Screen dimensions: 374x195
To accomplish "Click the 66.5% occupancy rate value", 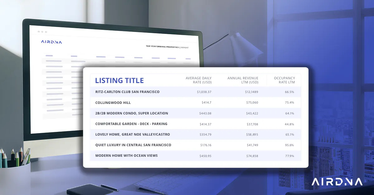I will [x=290, y=92].
